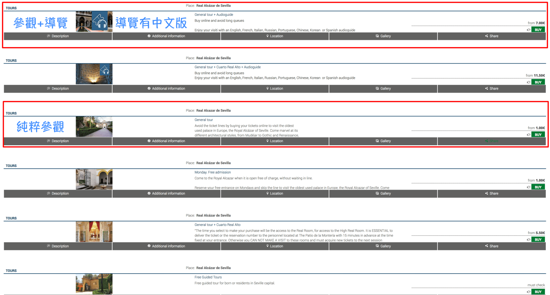Buy the General tour + Audioguide 7.00€ ticket
The width and height of the screenshot is (550, 295).
click(538, 30)
